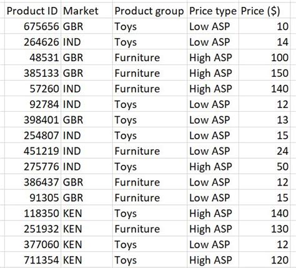Select cell with product ID 675656
The height and width of the screenshot is (268, 296).
pos(32,26)
